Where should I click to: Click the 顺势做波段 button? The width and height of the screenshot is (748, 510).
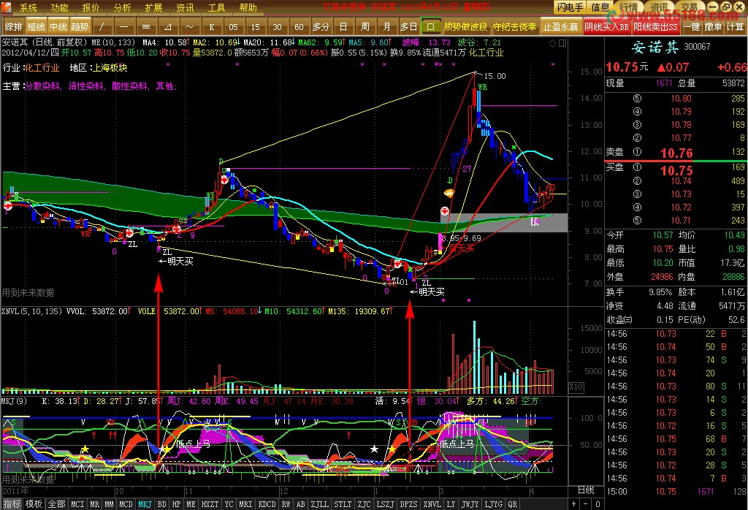point(466,27)
